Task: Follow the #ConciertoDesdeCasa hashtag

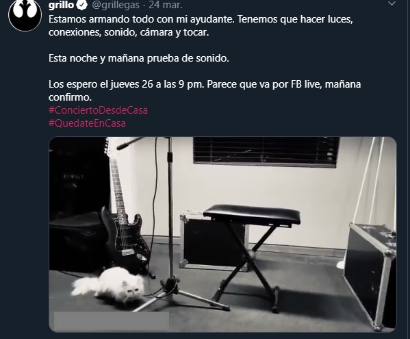Action: [x=98, y=110]
